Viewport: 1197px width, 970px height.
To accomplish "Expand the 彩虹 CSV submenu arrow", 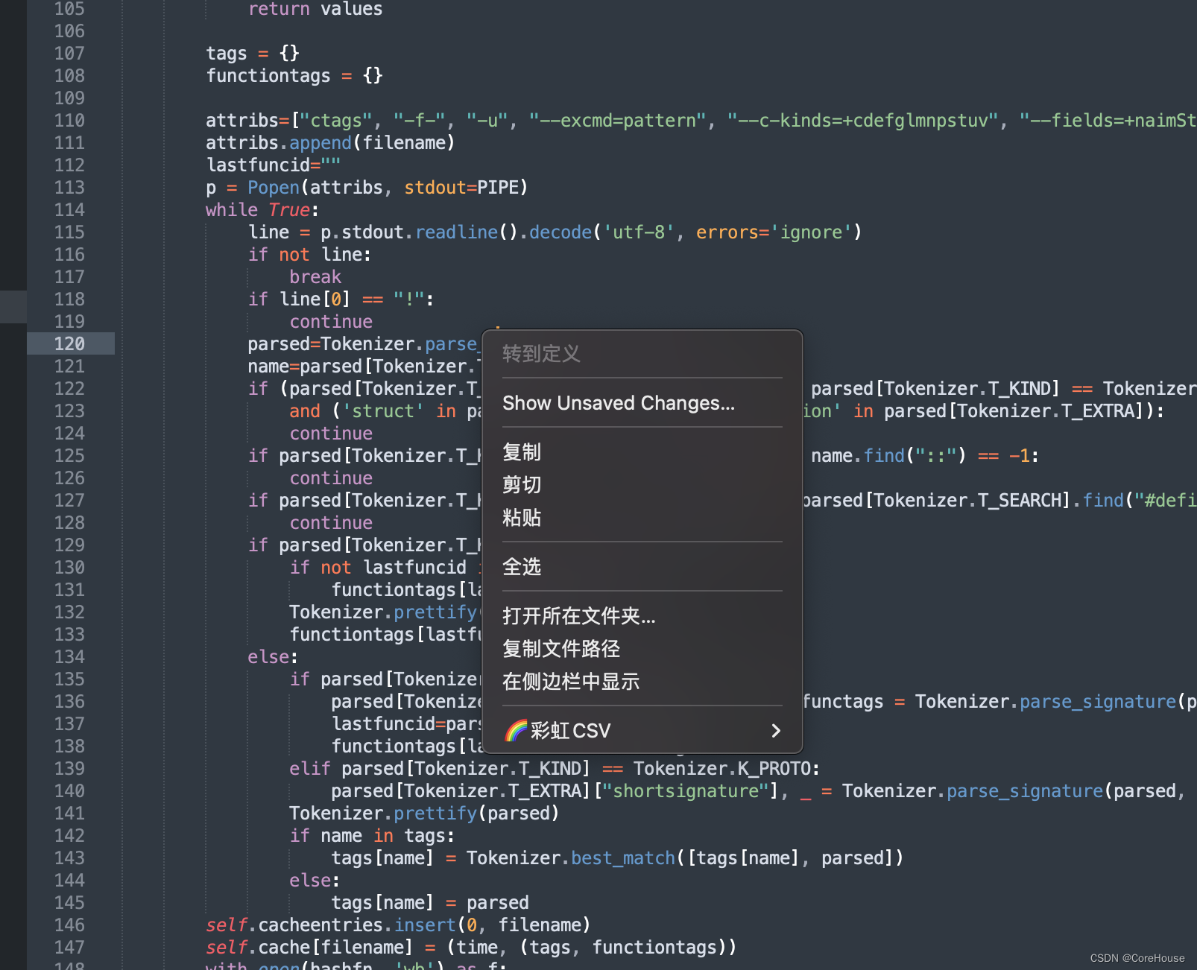I will 776,731.
